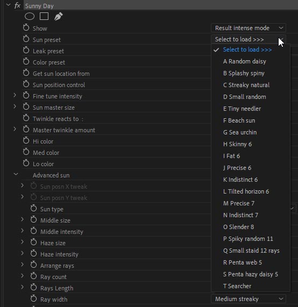Expand the Middle size property

coord(23,219)
